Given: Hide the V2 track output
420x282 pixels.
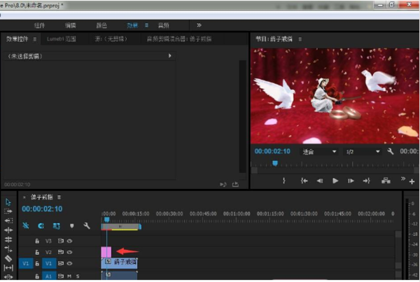Looking at the screenshot, I should (70, 251).
